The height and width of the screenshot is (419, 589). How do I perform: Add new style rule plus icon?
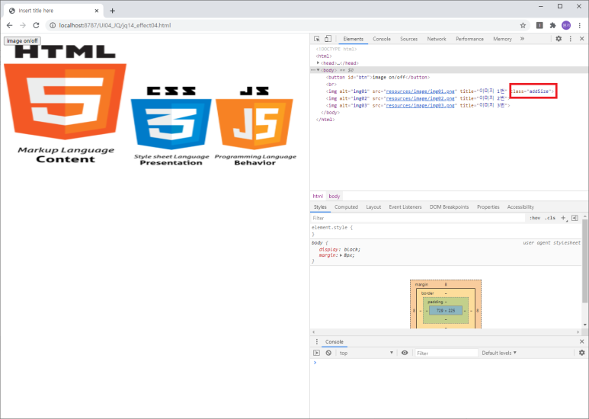tap(563, 218)
